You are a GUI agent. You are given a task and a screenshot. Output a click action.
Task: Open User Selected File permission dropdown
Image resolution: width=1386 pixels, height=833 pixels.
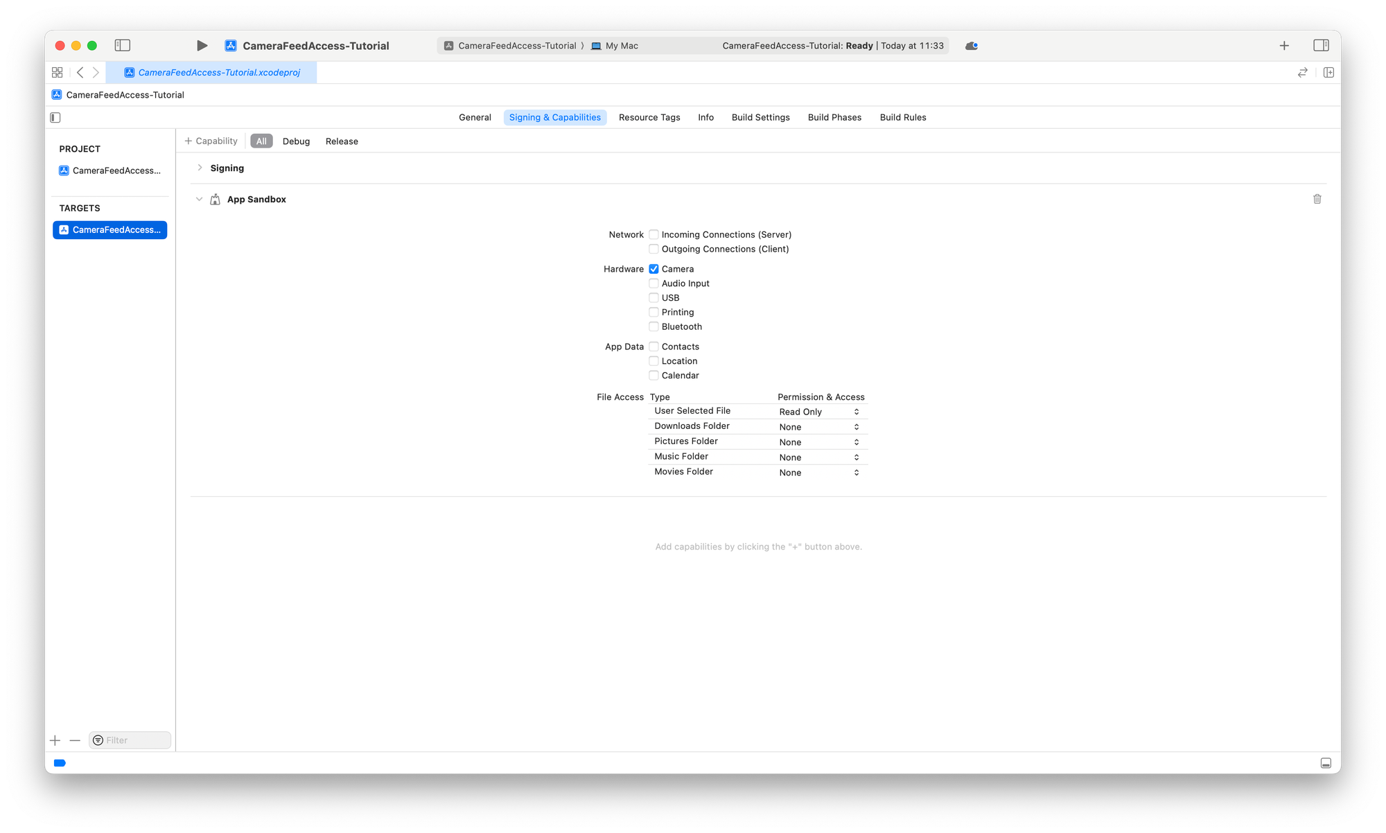click(x=819, y=412)
